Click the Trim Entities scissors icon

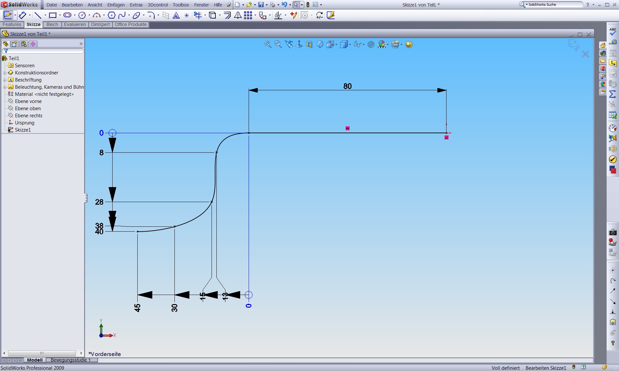click(x=198, y=15)
